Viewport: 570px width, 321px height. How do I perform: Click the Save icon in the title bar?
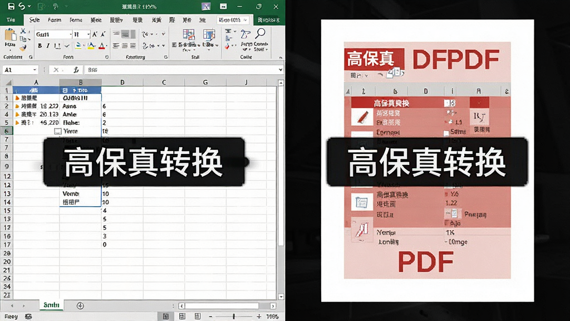(11, 6)
